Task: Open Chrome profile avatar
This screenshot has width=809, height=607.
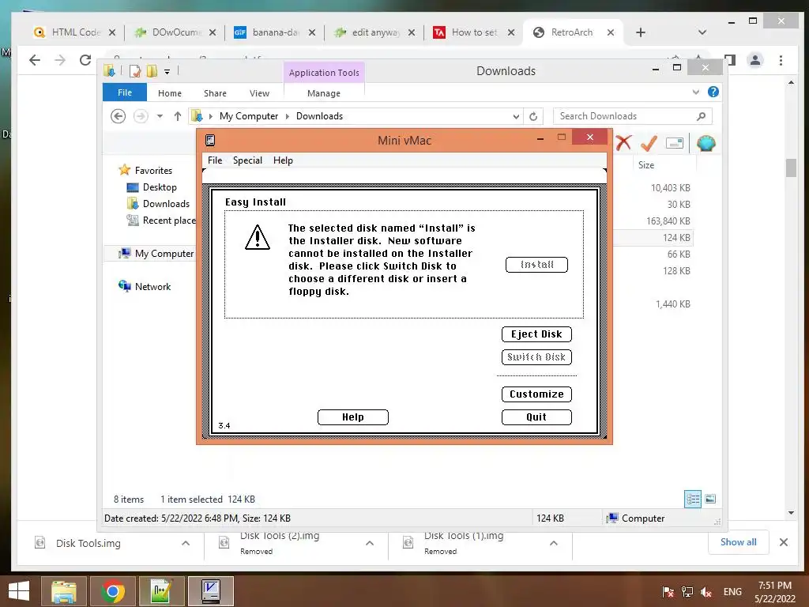Action: click(754, 60)
